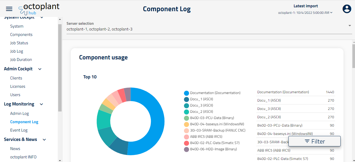Click the Docu_2 (ASCII) table row
Viewport: 355px width, 162px height.
pyautogui.click(x=296, y=117)
